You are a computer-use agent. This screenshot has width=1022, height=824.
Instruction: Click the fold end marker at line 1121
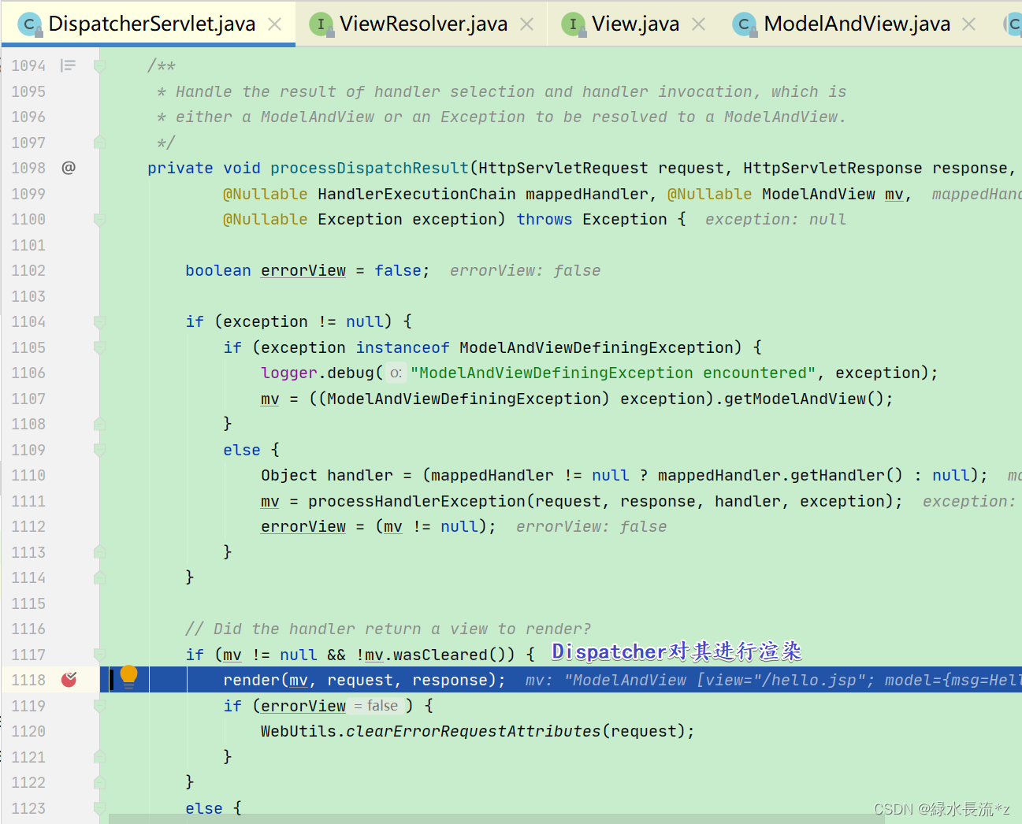pos(99,757)
